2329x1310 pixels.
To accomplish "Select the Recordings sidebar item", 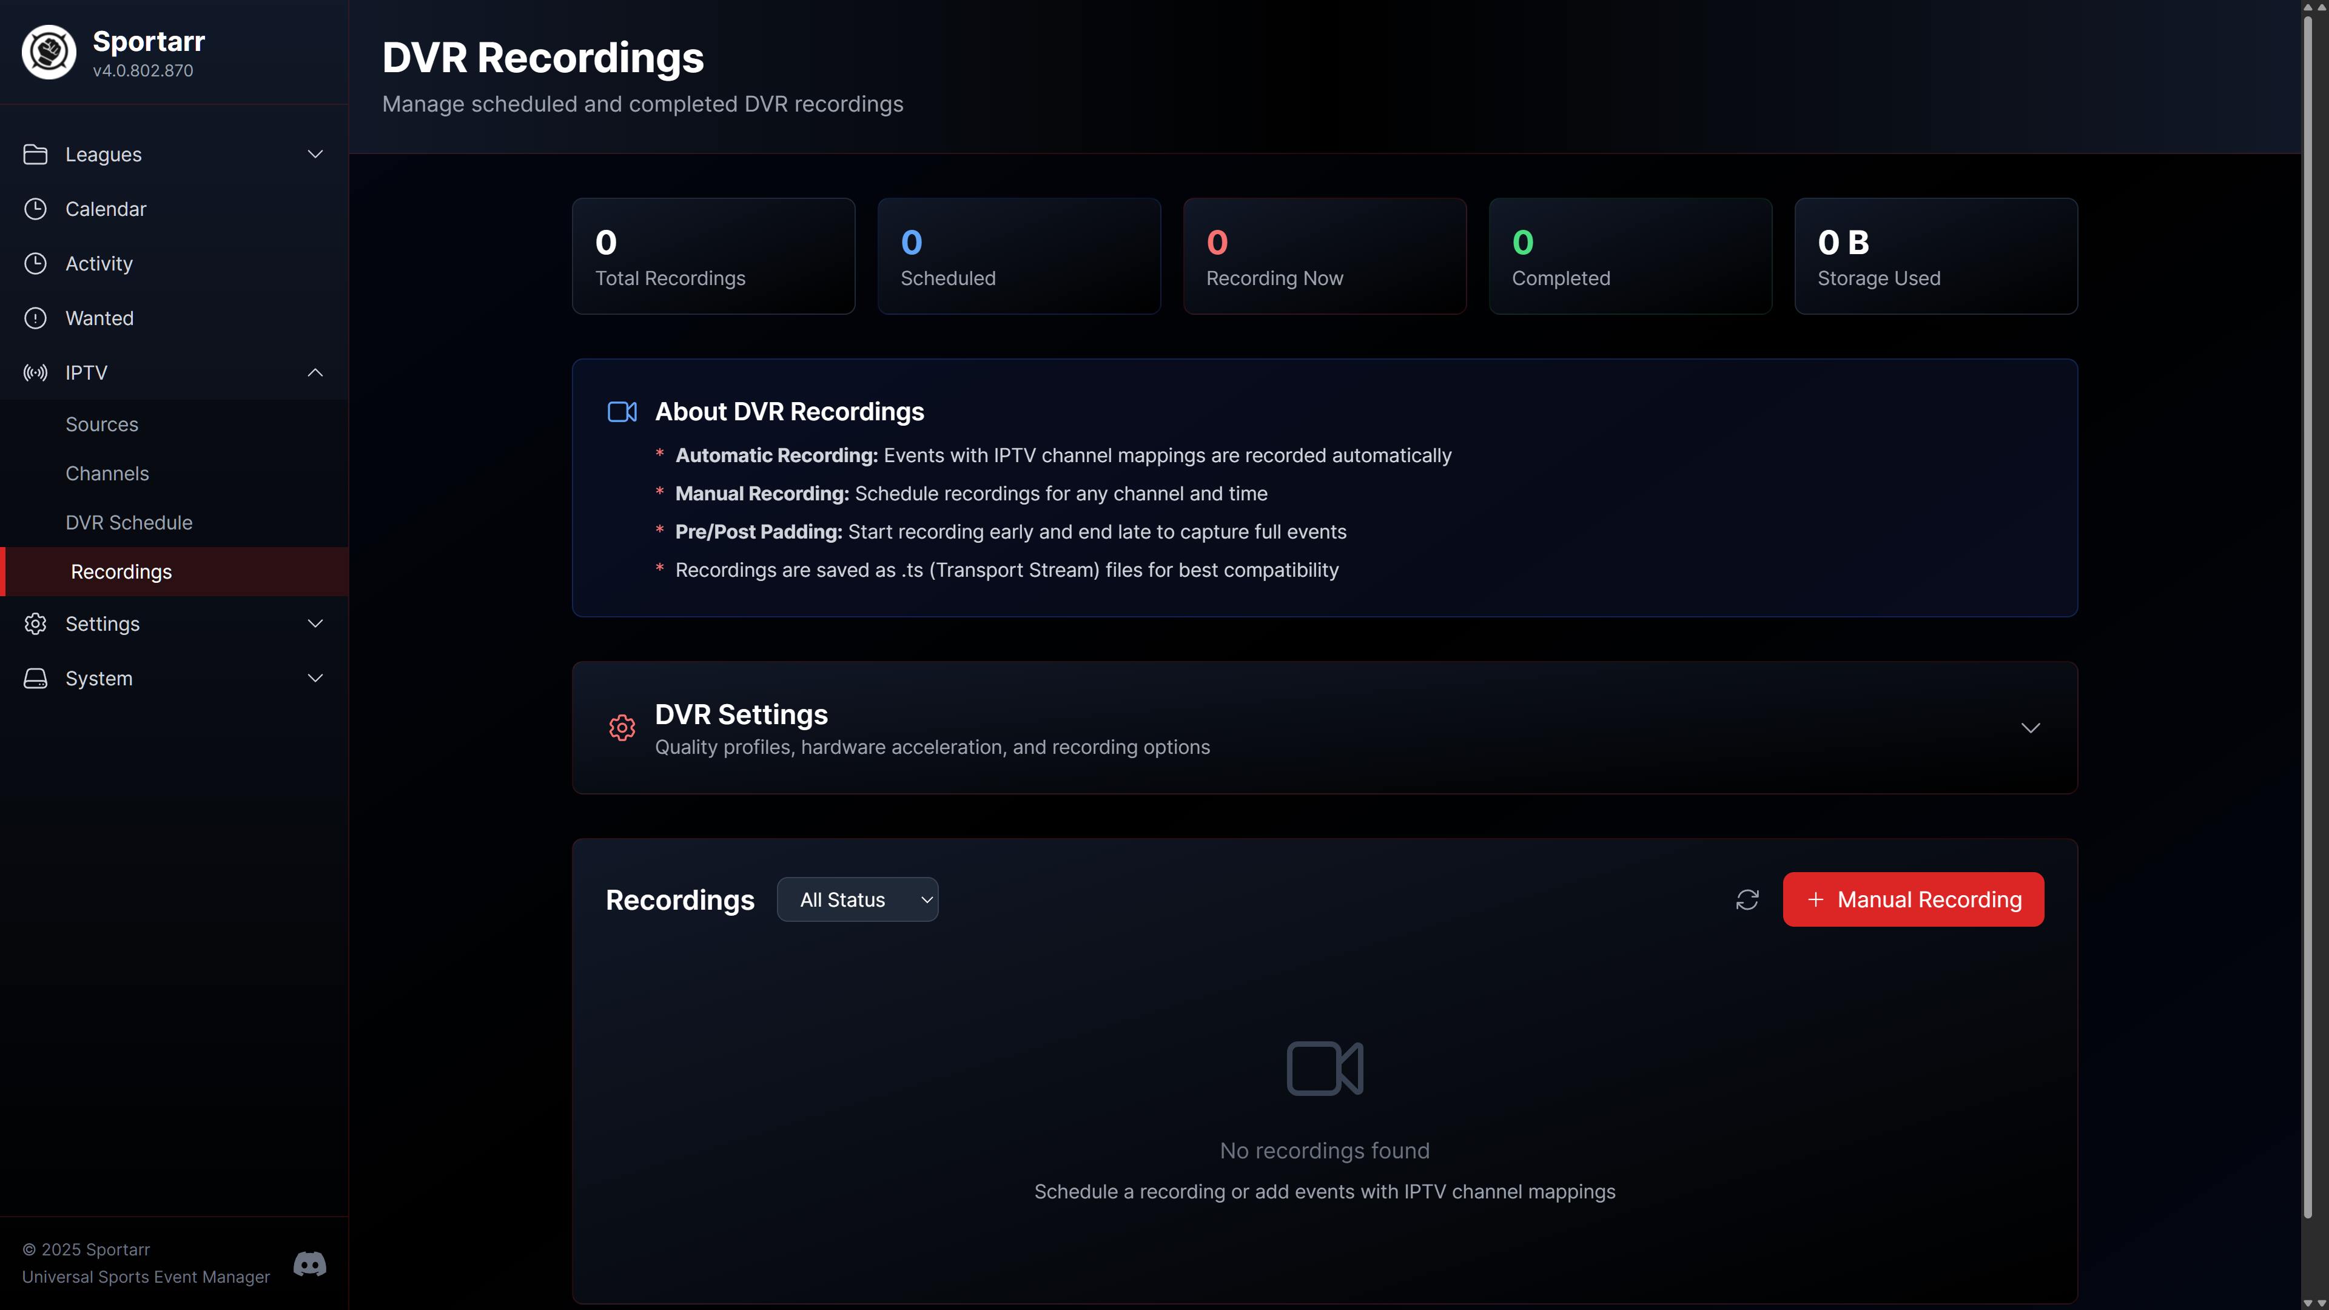I will (173, 571).
